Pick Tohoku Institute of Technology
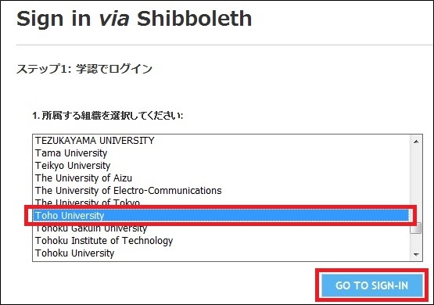Image resolution: width=434 pixels, height=305 pixels. click(x=221, y=241)
